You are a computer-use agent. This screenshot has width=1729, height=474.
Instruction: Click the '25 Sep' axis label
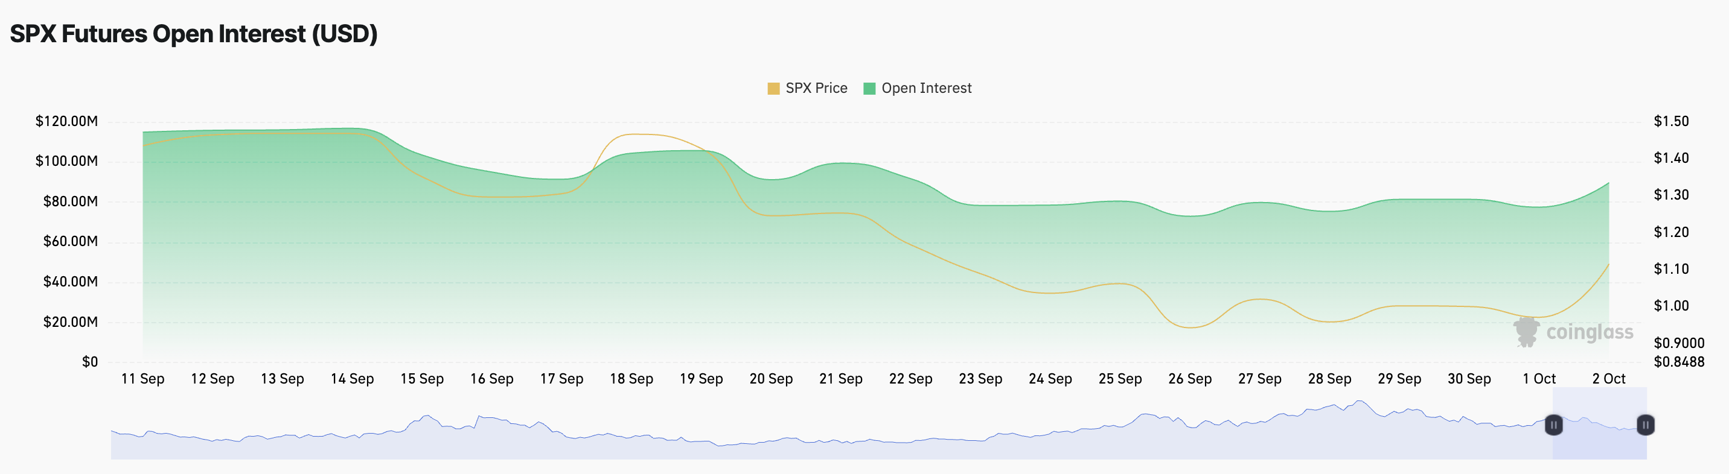tap(1120, 379)
